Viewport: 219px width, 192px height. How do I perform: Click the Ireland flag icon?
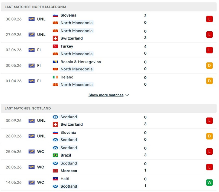55,77
